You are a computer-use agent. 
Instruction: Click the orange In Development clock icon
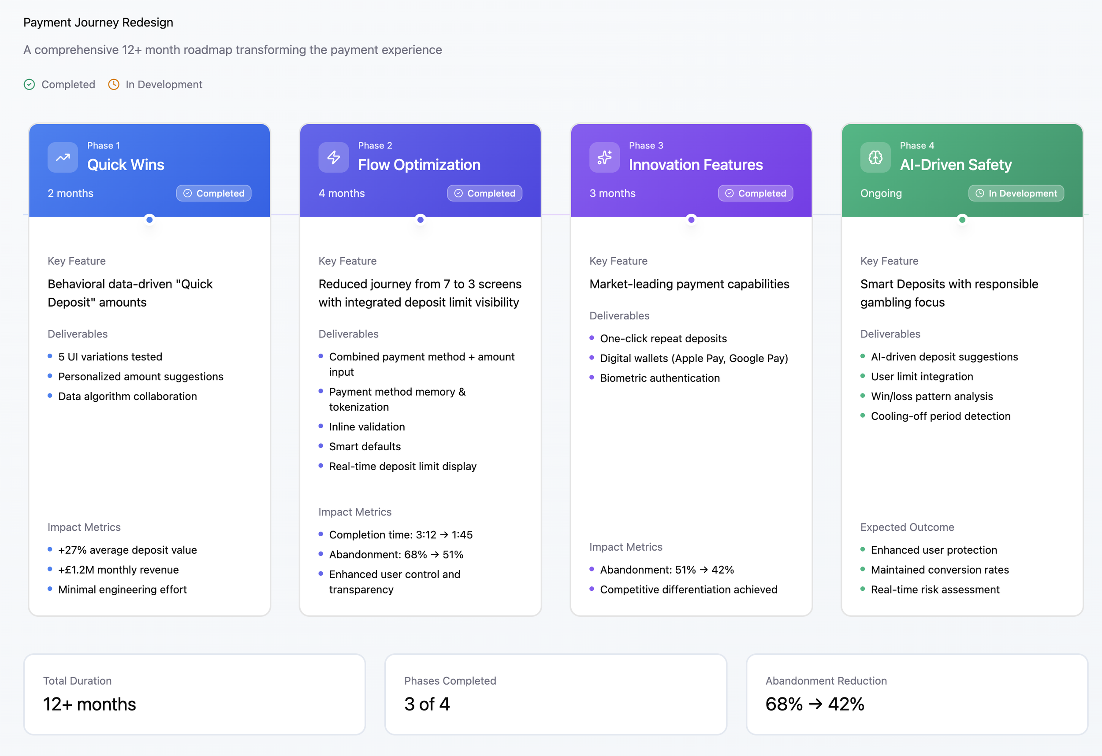coord(114,85)
